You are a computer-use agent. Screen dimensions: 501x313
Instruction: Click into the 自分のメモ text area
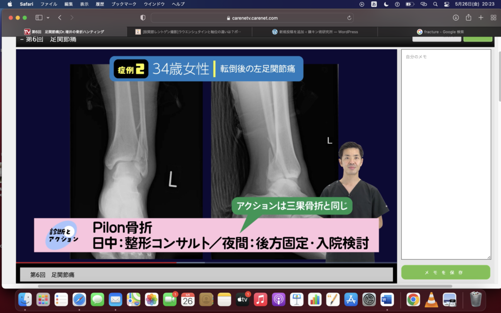(446, 156)
